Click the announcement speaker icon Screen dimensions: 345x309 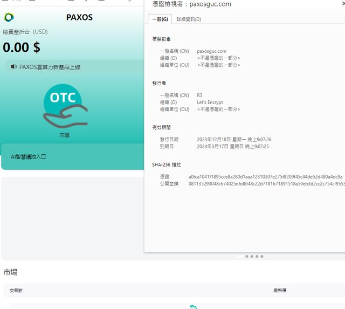click(13, 67)
